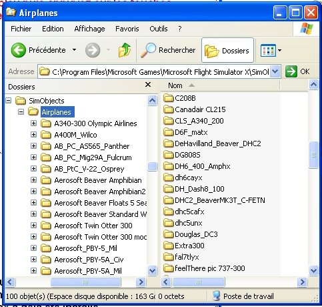Click the Windows flag logo
Screen dimensions: 322x307
[x=307, y=29]
